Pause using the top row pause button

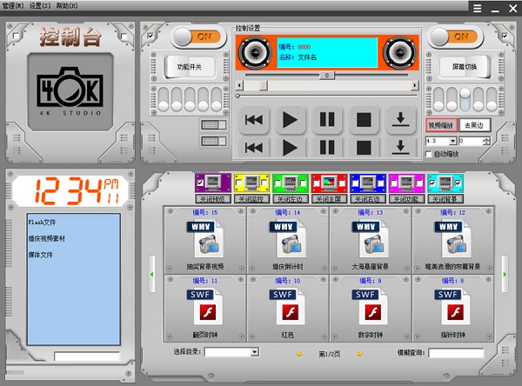[x=327, y=119]
